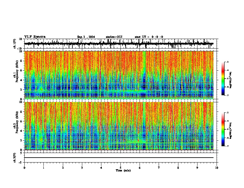Screen dimensions: 244x188
Task: Click time axis tick label 1
Action: (43, 168)
